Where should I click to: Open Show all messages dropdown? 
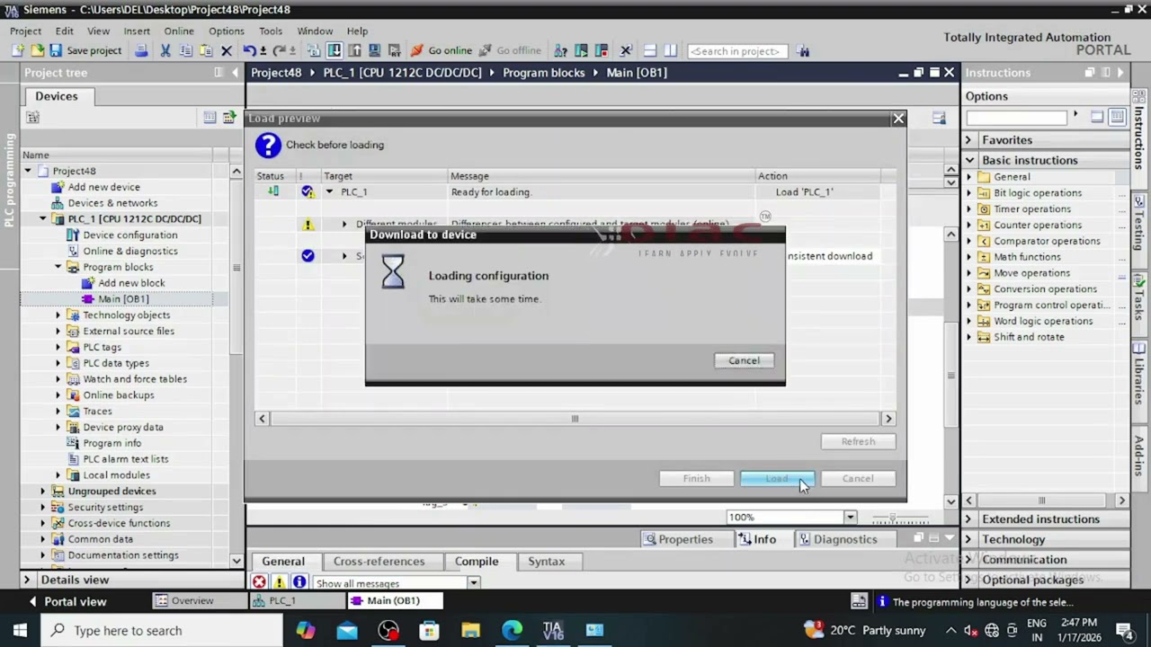tap(473, 582)
